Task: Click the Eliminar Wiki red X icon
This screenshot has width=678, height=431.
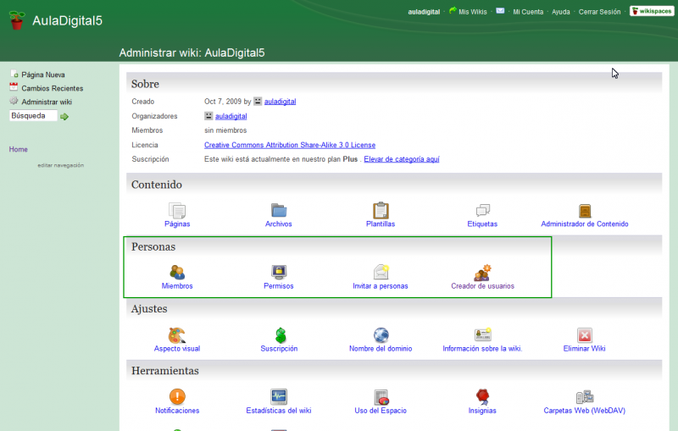Action: click(x=585, y=335)
